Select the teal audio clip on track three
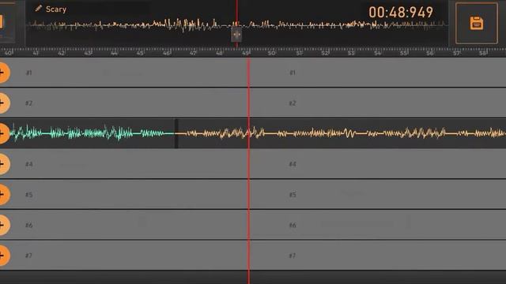The height and width of the screenshot is (284, 506). tap(92, 133)
